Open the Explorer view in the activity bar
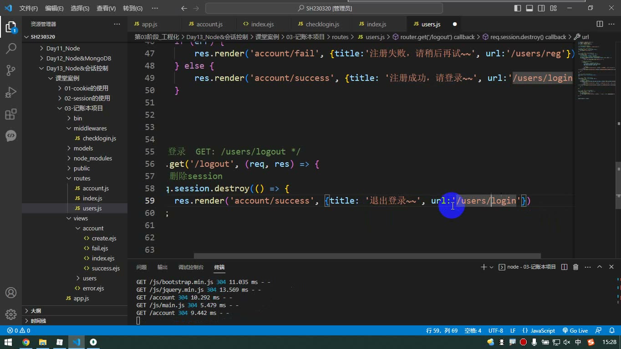 pyautogui.click(x=11, y=26)
